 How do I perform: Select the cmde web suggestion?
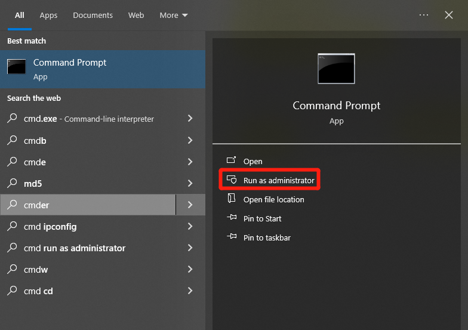(x=88, y=162)
